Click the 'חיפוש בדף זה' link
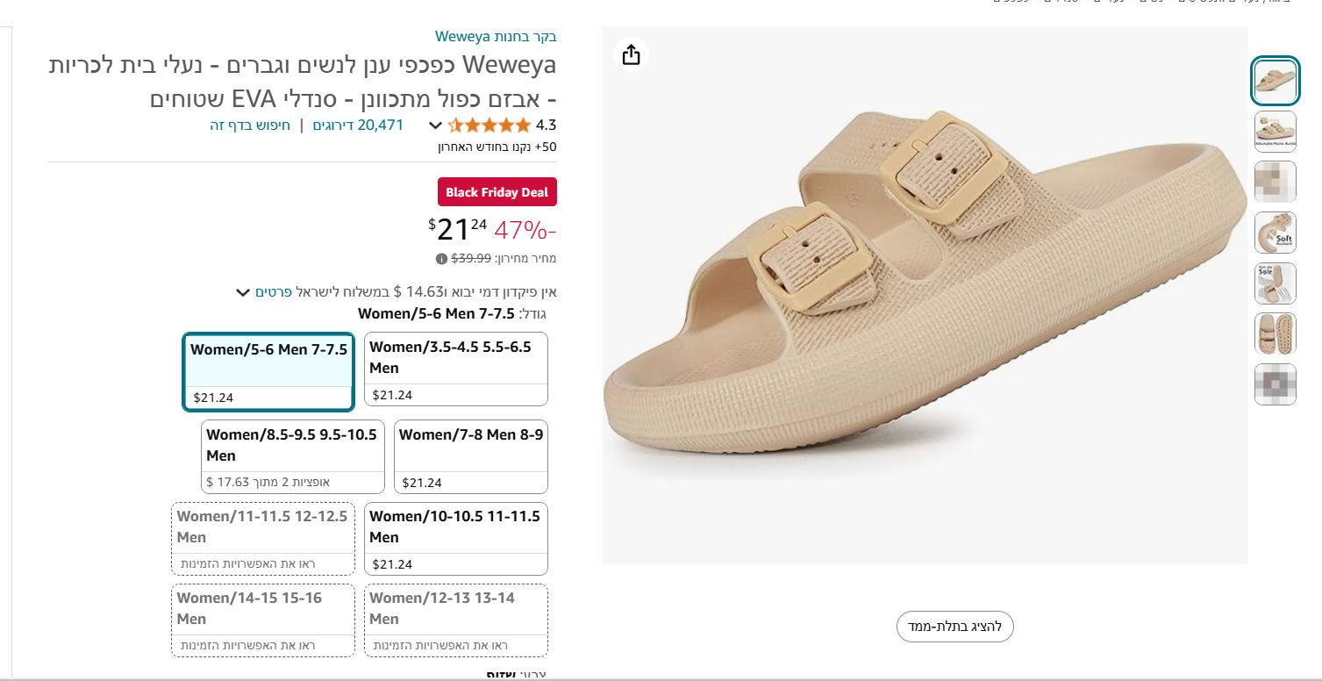The height and width of the screenshot is (681, 1322). (x=250, y=125)
